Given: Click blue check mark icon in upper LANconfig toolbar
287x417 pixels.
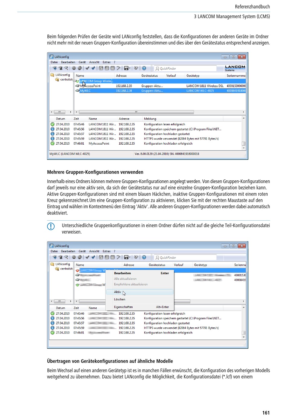Looking at the screenshot, I should (x=93, y=68).
